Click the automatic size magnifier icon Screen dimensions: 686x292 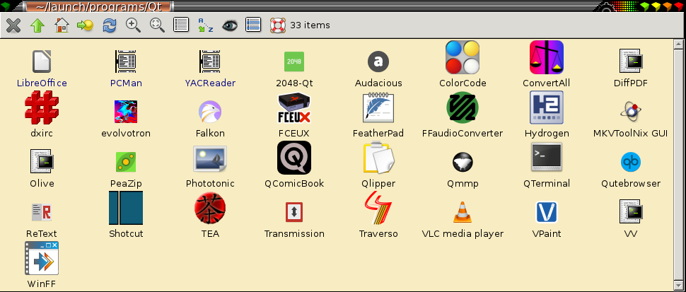click(157, 25)
